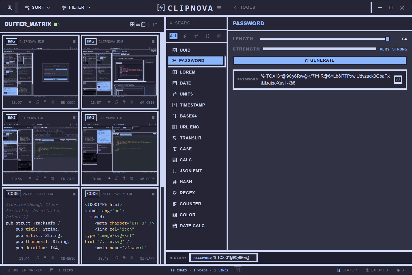Collapse BUFFER_MATRIX from the status bar

tap(25, 270)
